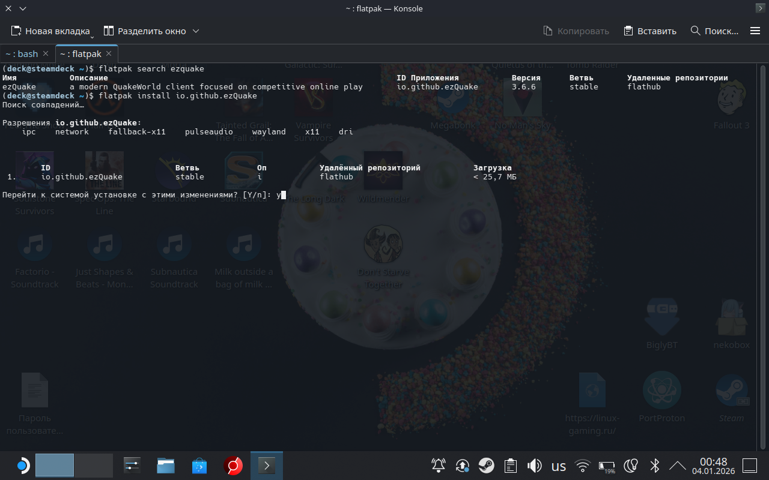The width and height of the screenshot is (769, 480).
Task: Switch to the '~ : bash' tab
Action: tap(22, 54)
